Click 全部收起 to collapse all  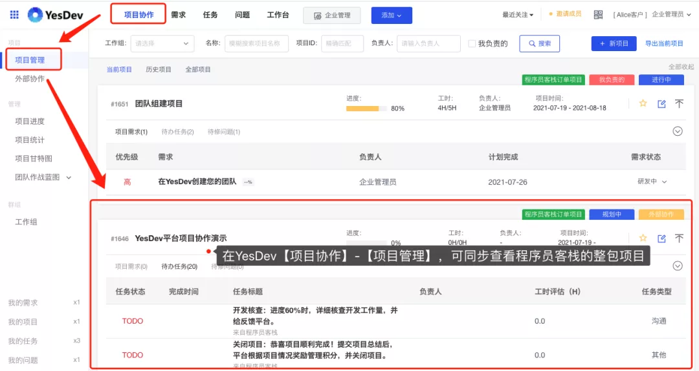click(x=681, y=67)
